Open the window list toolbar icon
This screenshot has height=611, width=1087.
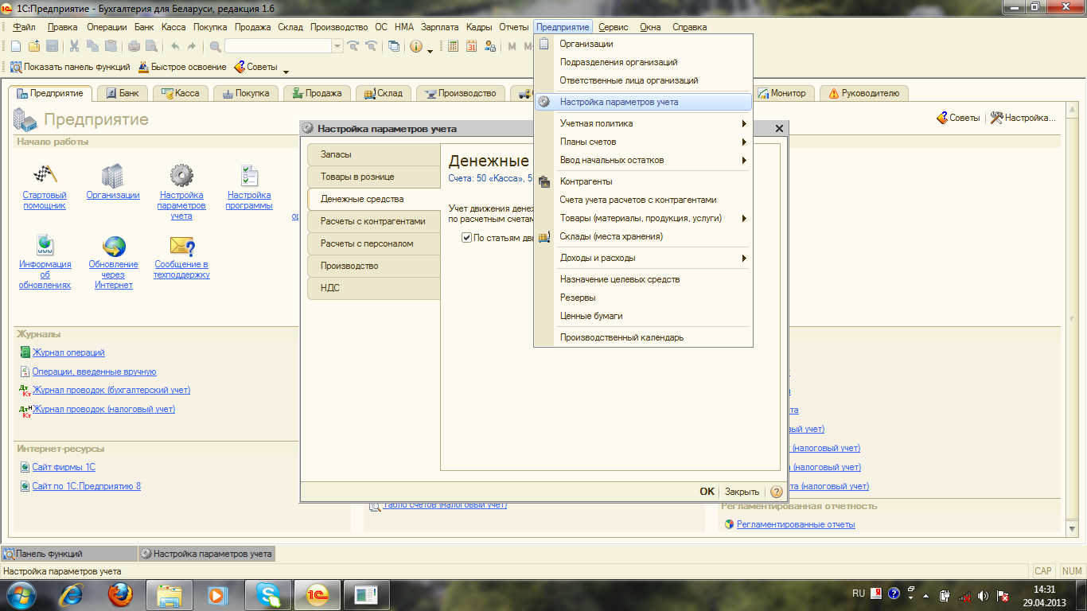(x=394, y=46)
